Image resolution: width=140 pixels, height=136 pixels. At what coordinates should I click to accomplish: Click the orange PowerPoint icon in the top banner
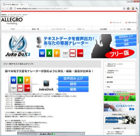pyautogui.click(x=57, y=53)
